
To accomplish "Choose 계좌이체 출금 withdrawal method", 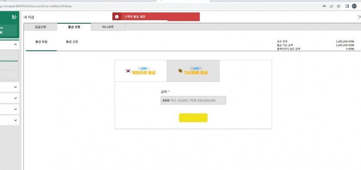I will tap(141, 71).
